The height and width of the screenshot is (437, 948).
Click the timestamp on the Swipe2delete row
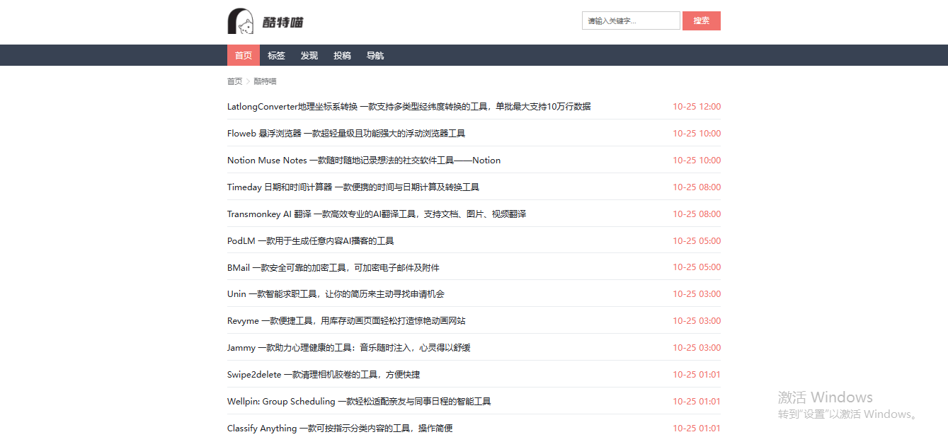(697, 375)
